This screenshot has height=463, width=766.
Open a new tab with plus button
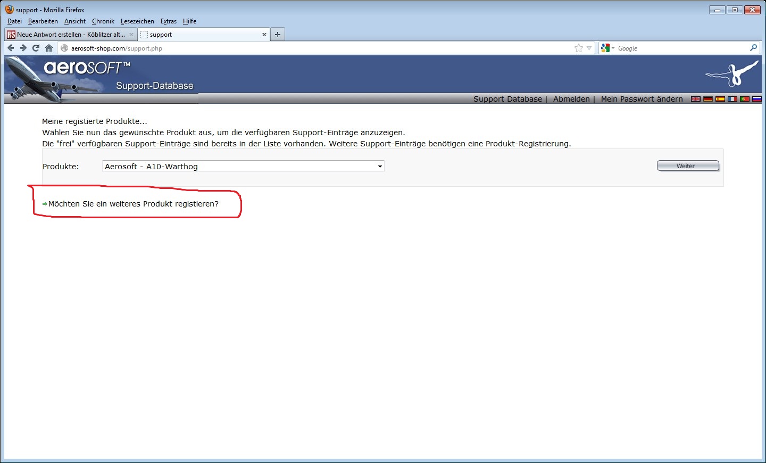point(278,35)
